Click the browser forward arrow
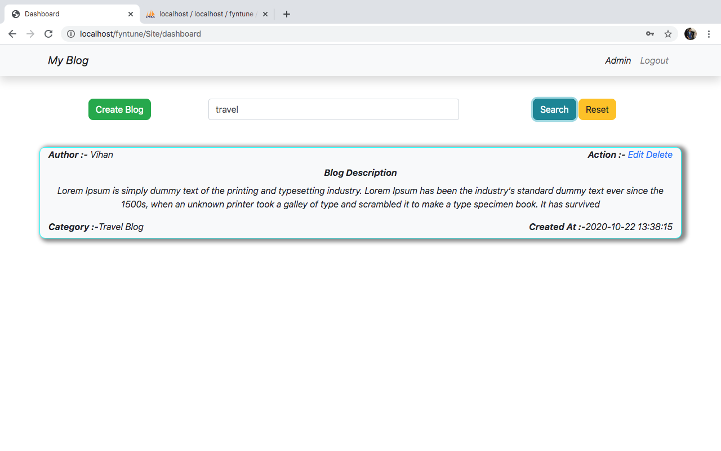This screenshot has height=451, width=721. pos(30,34)
